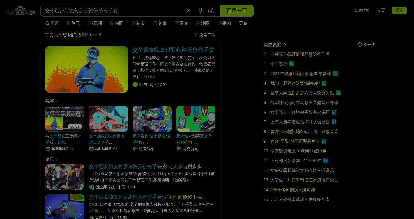Open the 搜索工具 filter
414x219 pixels.
pos(205,35)
